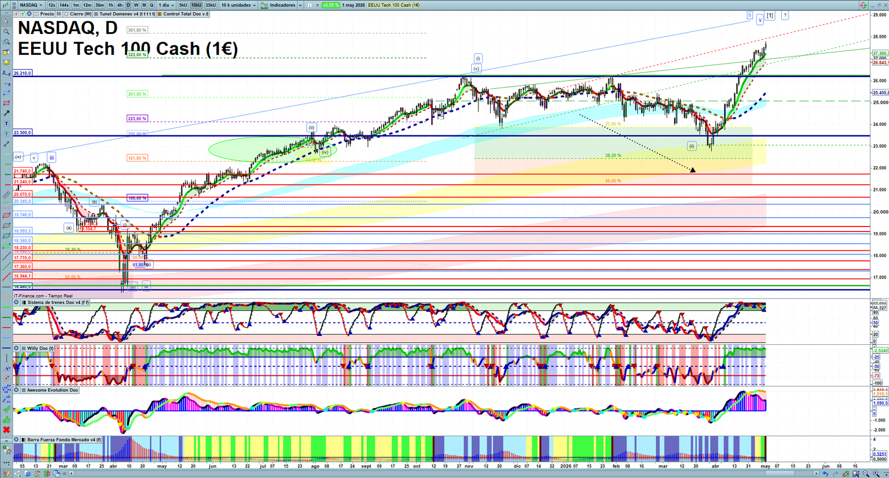Click the 23.500,0 price level label
Screen dimensions: 889x478
point(23,133)
